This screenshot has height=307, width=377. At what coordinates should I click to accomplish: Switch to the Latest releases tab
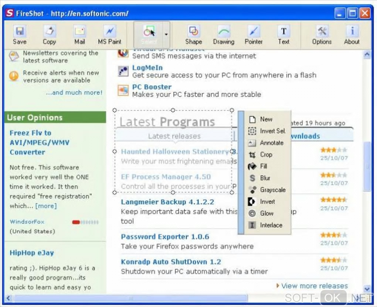(174, 136)
